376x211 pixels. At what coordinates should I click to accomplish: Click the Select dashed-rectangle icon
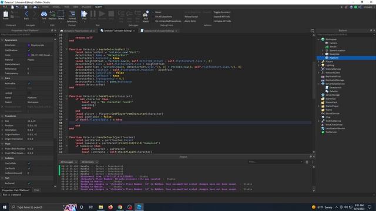tap(61, 15)
